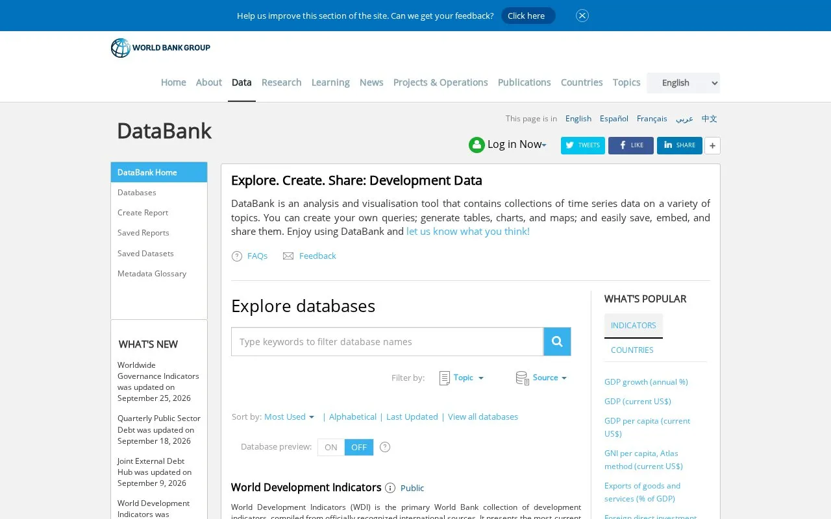Open the English language select box
Viewport: 831px width, 519px height.
coord(683,82)
